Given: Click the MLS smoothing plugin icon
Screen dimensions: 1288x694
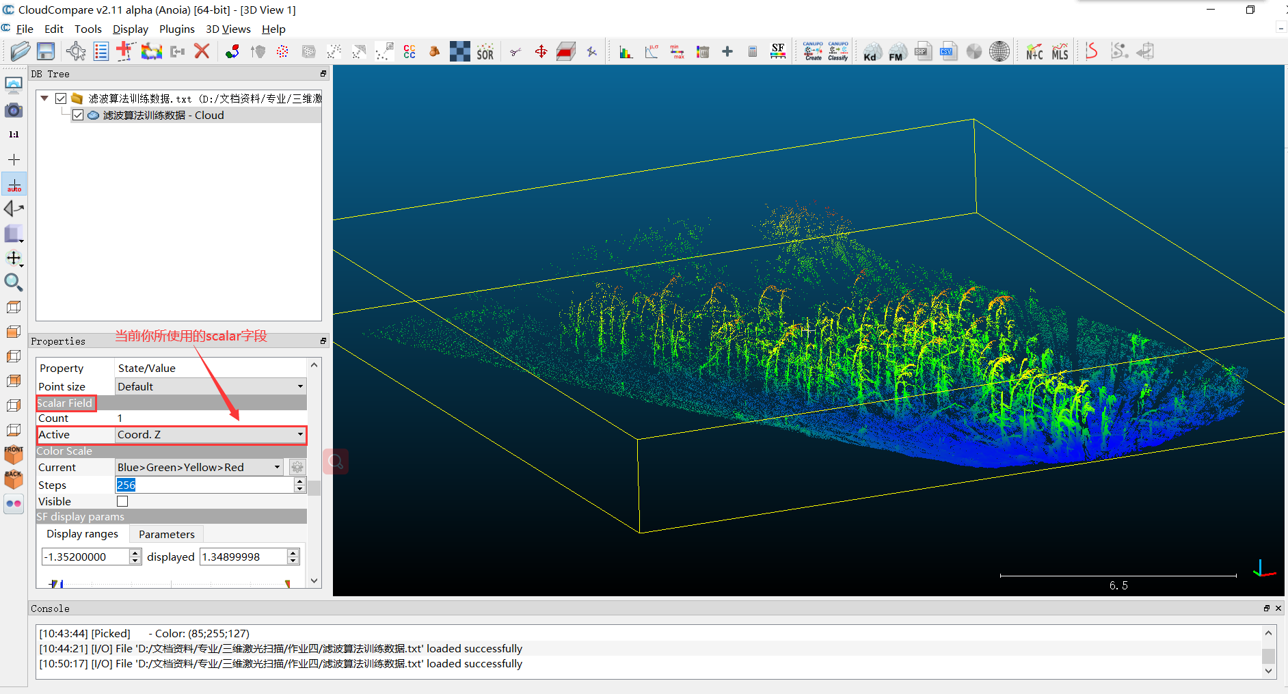Looking at the screenshot, I should coord(1060,52).
